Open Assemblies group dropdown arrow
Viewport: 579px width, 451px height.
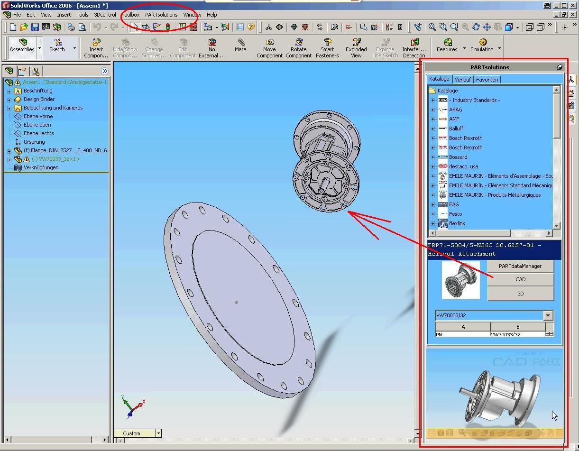click(39, 49)
